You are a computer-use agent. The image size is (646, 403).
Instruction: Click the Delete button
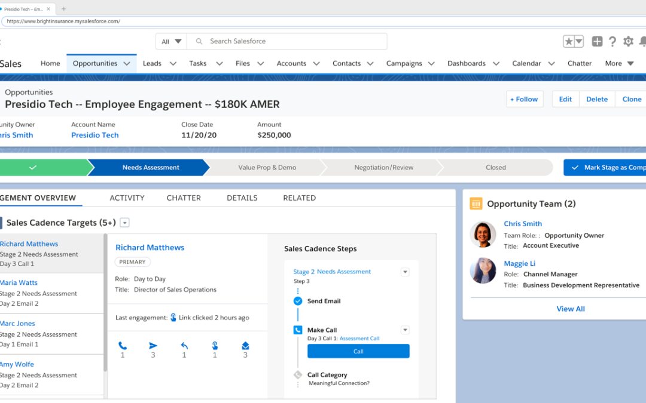[597, 99]
